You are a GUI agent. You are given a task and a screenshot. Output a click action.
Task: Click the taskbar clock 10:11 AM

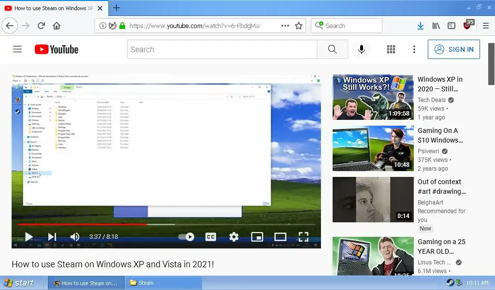click(x=477, y=283)
